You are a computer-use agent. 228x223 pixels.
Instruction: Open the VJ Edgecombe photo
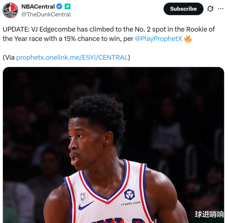tap(113, 145)
